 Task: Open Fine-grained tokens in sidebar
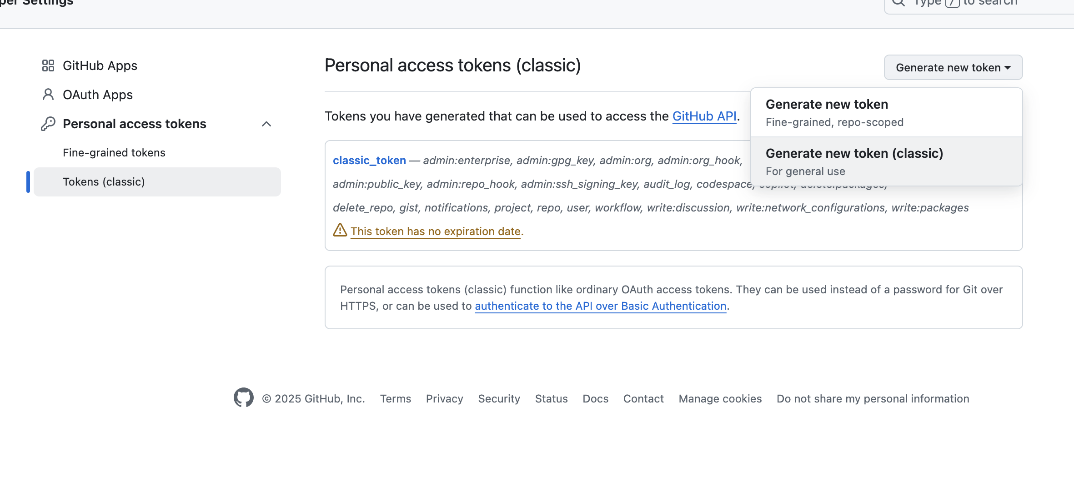(x=114, y=153)
